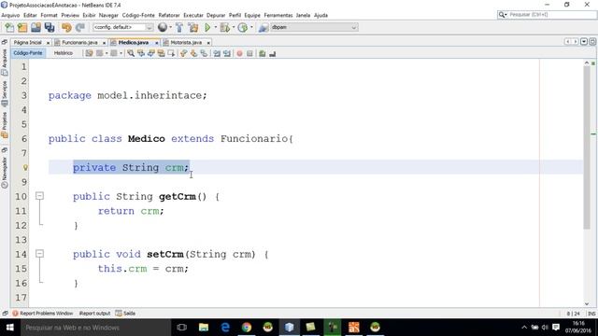This screenshot has width=598, height=336.
Task: Click the Profile Project clock icon
Action: [243, 27]
